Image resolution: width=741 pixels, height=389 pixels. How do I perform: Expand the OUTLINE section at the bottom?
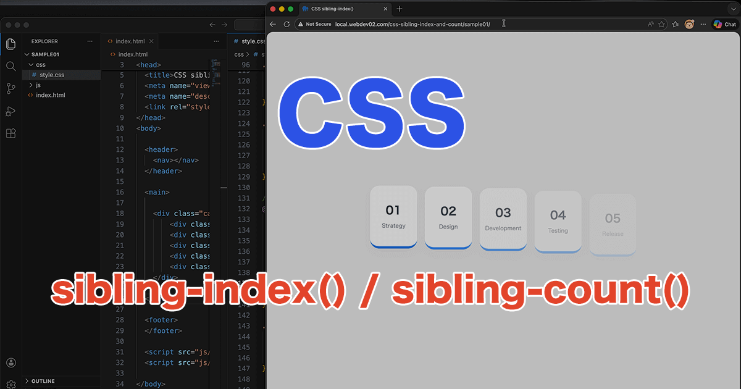point(43,381)
